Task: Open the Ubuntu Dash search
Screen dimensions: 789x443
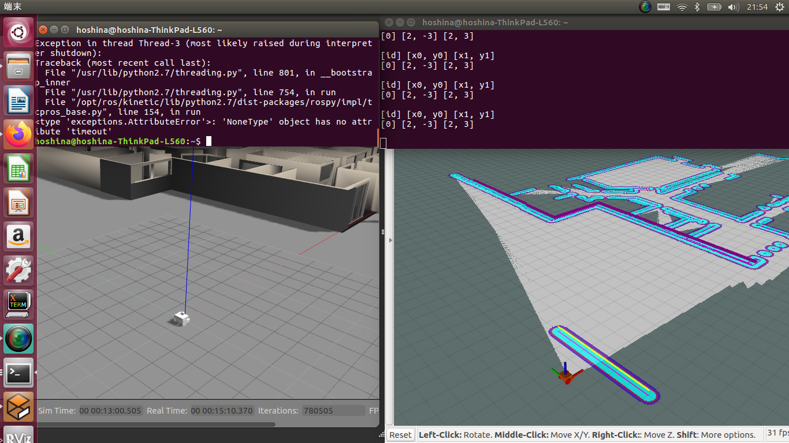Action: coord(18,32)
